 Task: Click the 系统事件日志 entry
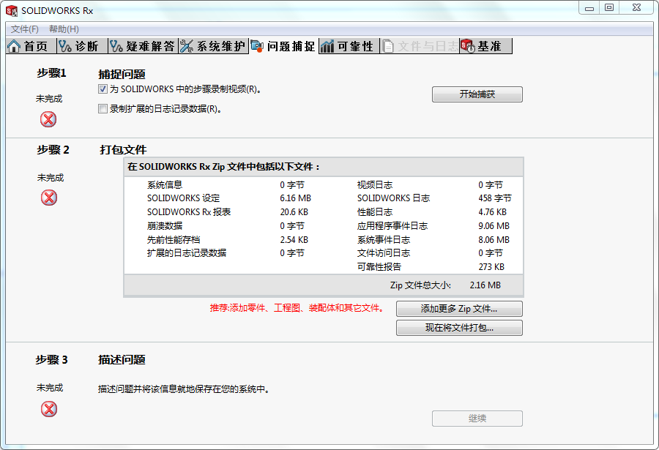[x=384, y=240]
